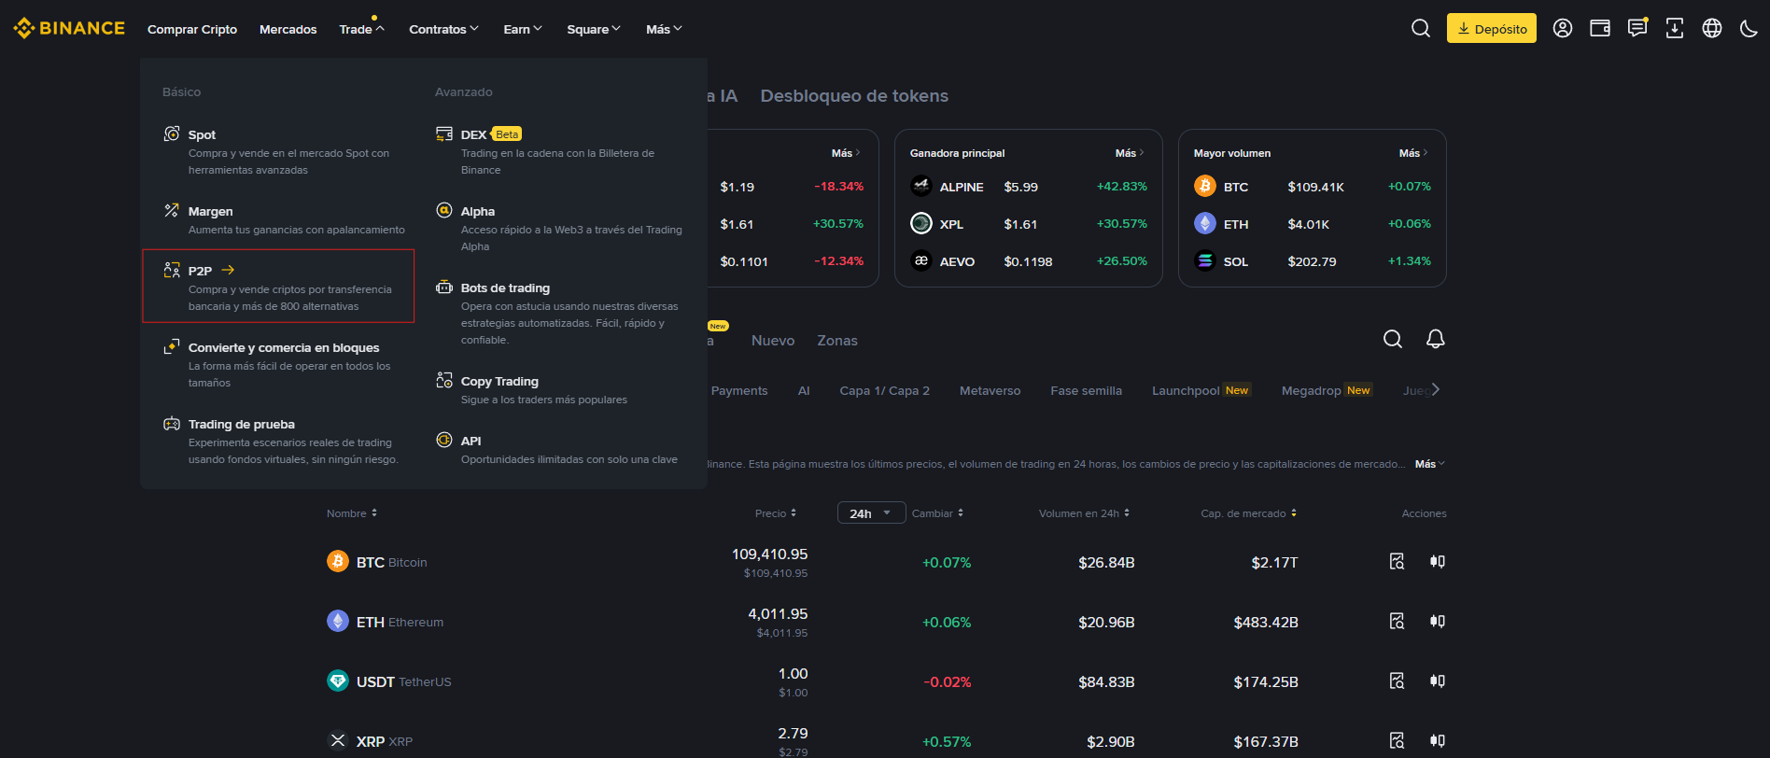
Task: Click the Bots de trading robot icon
Action: (x=444, y=287)
